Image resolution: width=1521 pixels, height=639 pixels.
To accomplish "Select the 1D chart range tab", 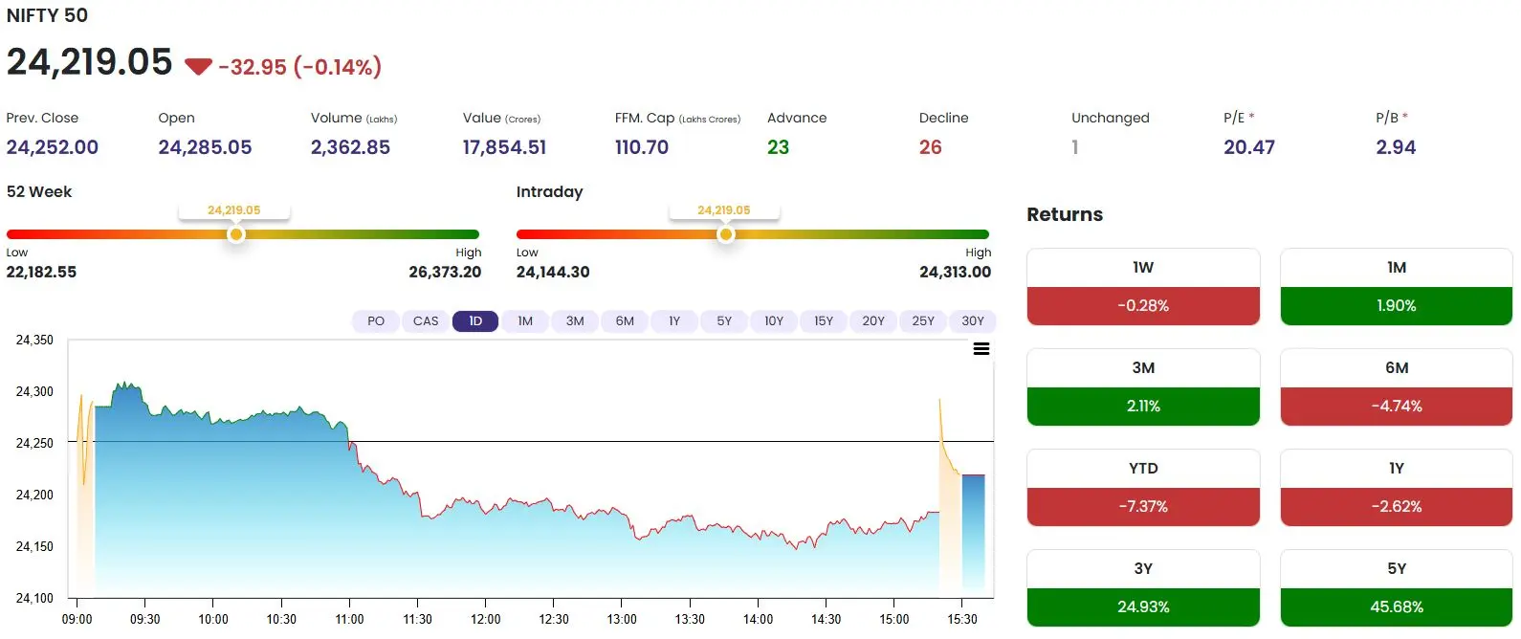I will [475, 320].
